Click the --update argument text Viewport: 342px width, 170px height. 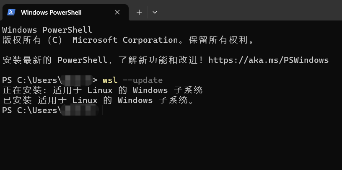point(142,80)
